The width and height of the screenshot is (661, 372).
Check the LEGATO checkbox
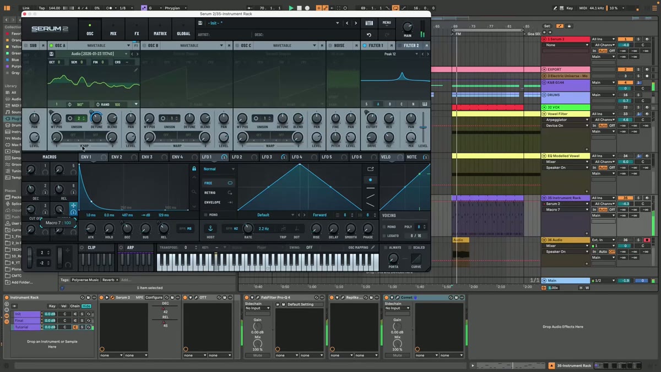[x=384, y=236]
